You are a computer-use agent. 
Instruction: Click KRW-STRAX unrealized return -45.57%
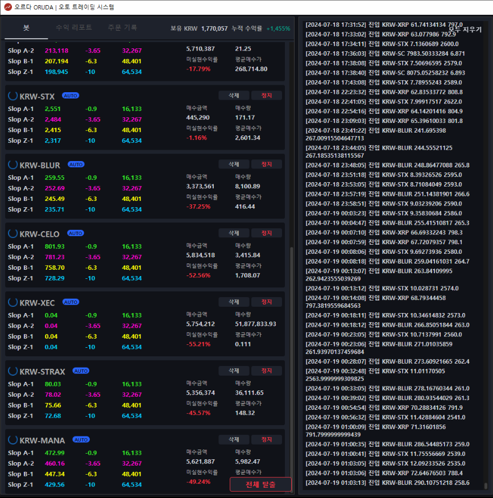click(x=198, y=413)
